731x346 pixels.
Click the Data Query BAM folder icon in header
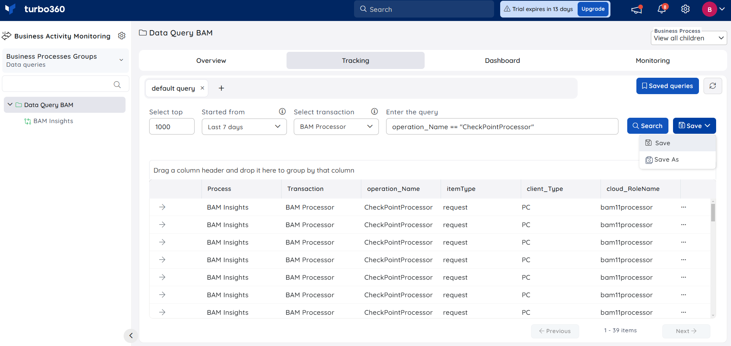click(x=143, y=33)
